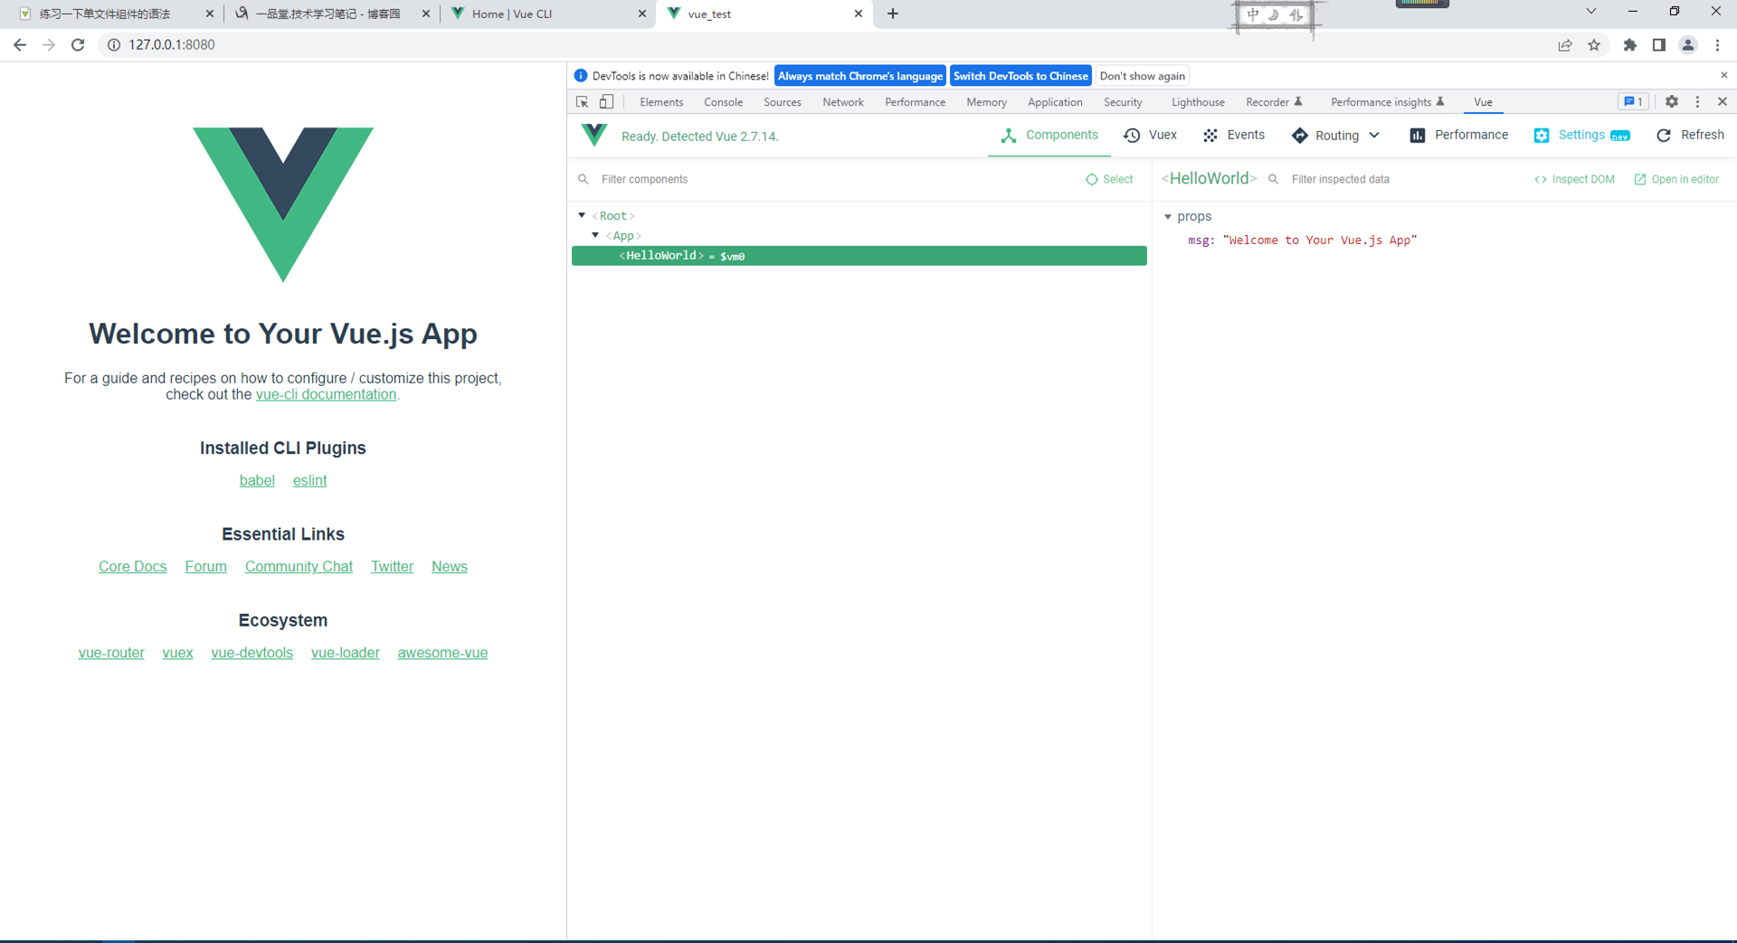Screen dimensions: 1737x943
Task: Select the HelloWorld component row
Action: pos(859,256)
